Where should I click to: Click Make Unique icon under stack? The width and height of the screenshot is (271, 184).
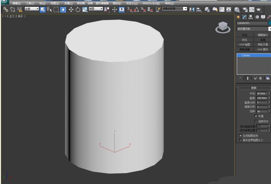255,78
